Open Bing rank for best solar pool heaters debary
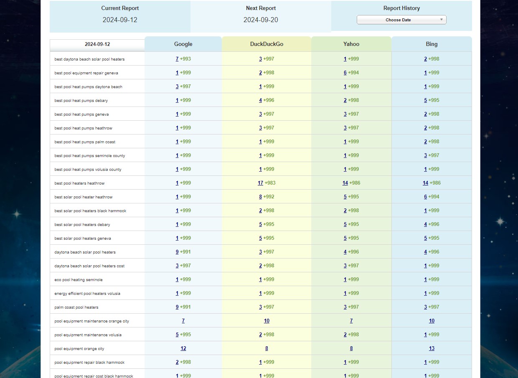The image size is (518, 378). click(x=425, y=224)
